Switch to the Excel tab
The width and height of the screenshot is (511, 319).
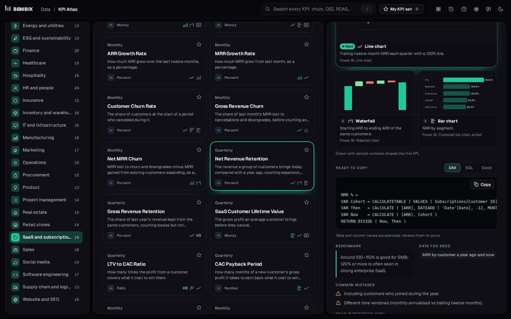pyautogui.click(x=487, y=168)
